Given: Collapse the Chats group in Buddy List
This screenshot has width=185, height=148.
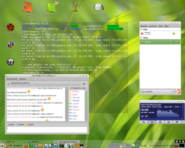Looking at the screenshot, I should (141, 38).
